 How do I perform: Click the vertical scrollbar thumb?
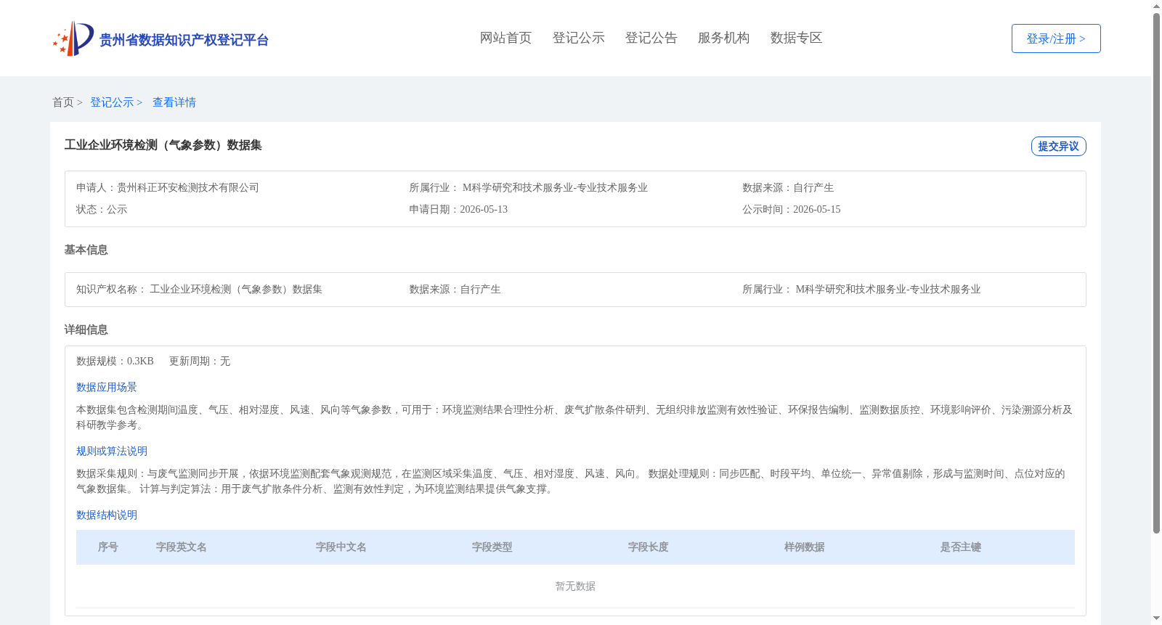[1156, 273]
